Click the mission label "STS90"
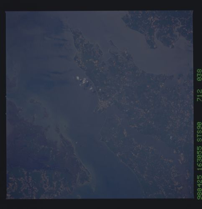This screenshot has height=209, width=202. point(199,132)
